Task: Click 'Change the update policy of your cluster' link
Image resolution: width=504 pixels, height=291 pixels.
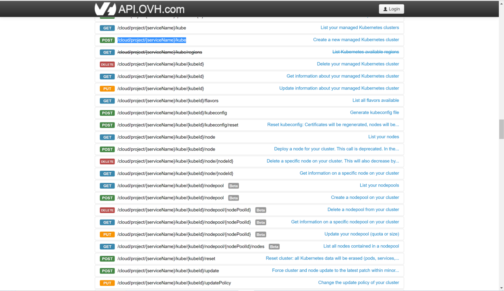Action: 358,283
